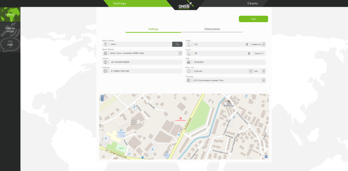Switch to the Obstructions tab
348x171 pixels.
[x=212, y=29]
